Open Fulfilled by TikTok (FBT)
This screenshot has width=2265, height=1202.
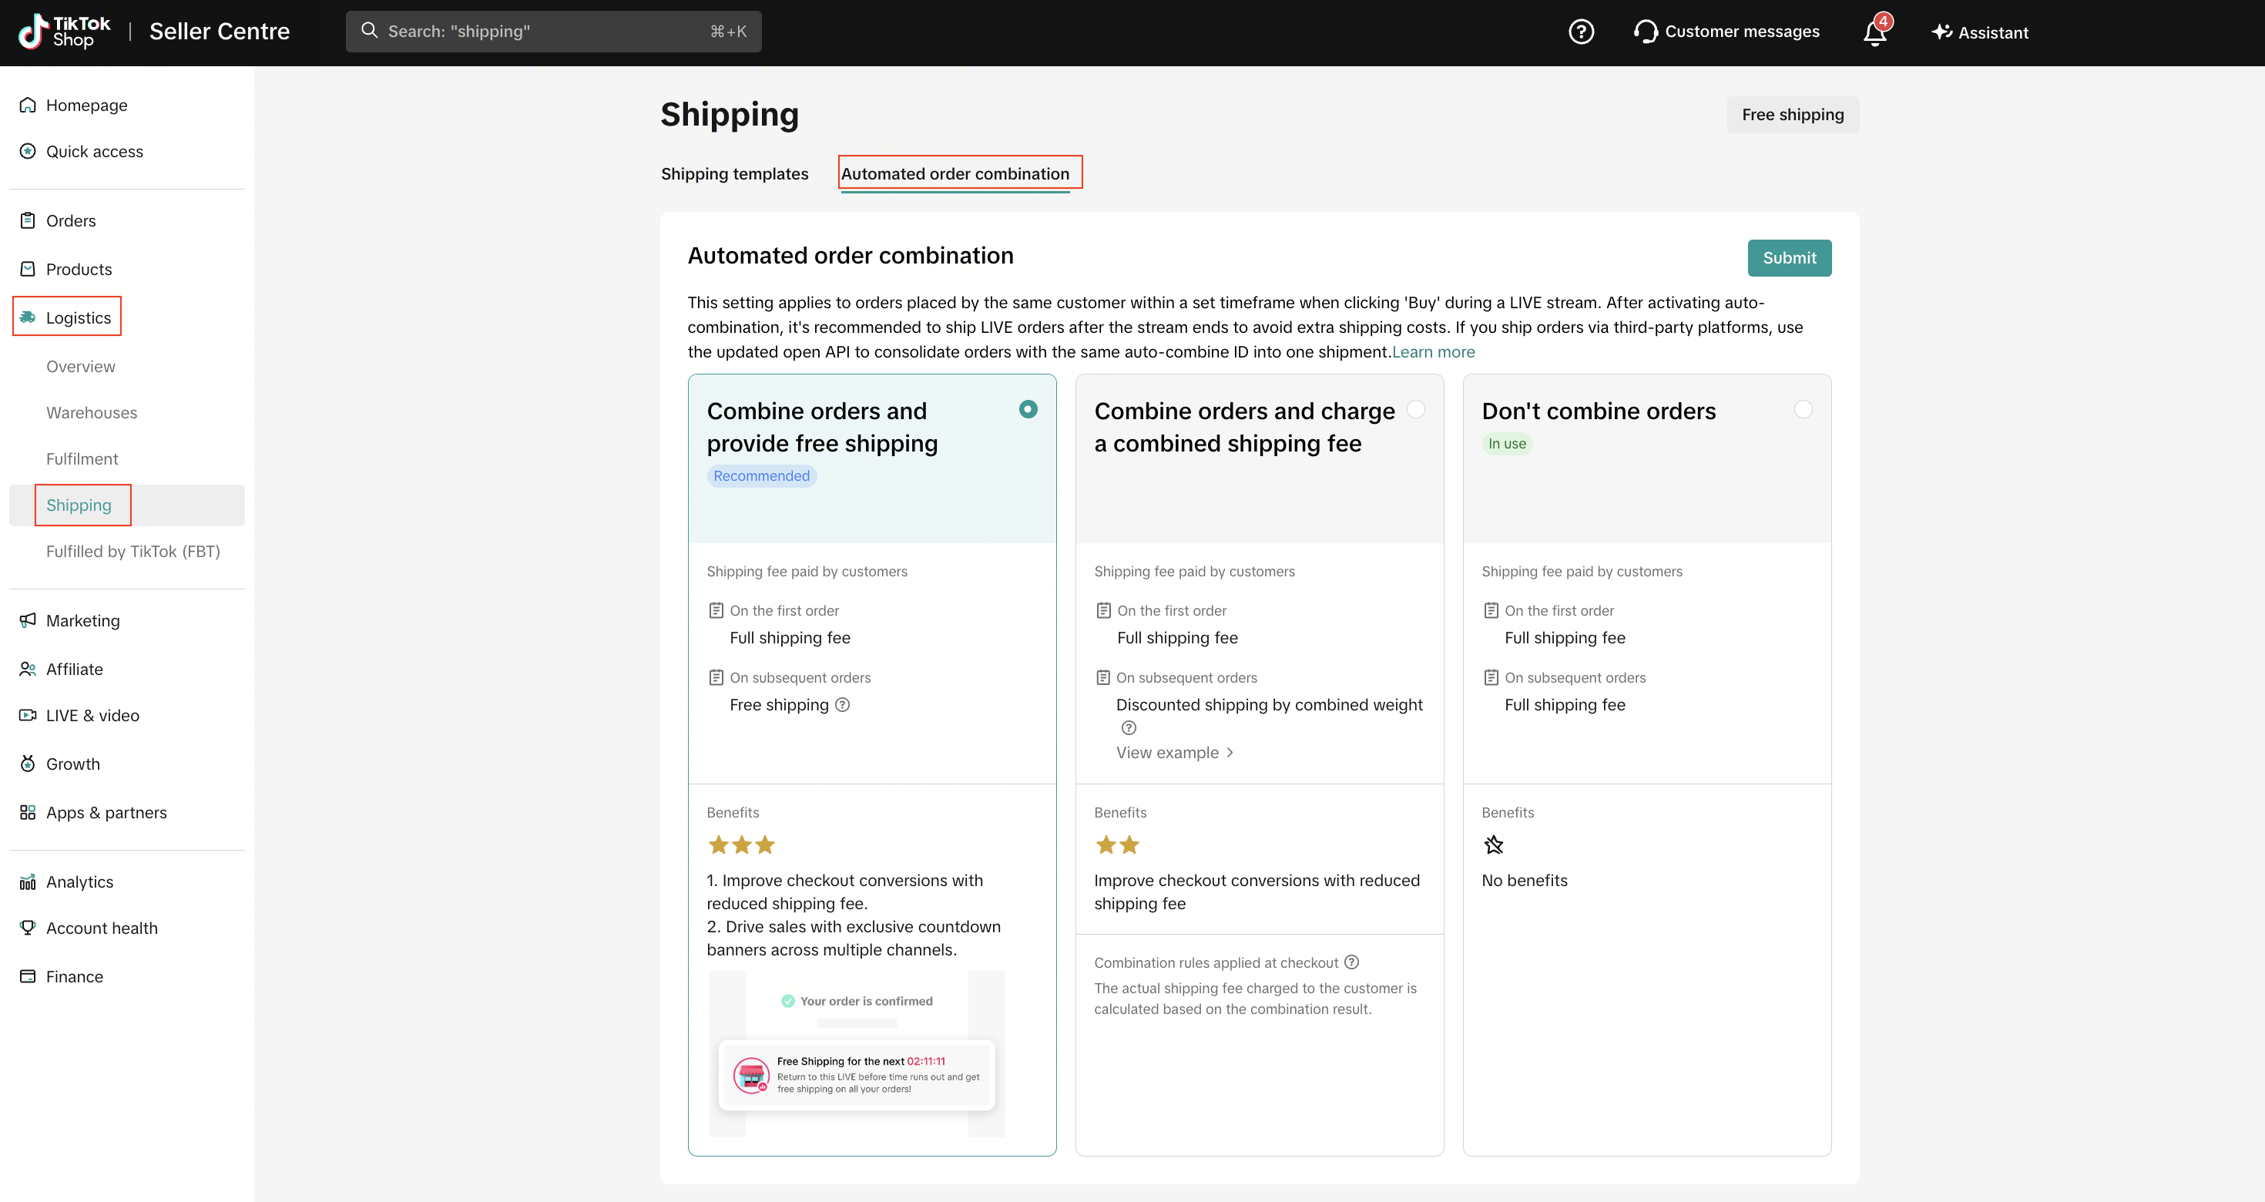pyautogui.click(x=133, y=552)
